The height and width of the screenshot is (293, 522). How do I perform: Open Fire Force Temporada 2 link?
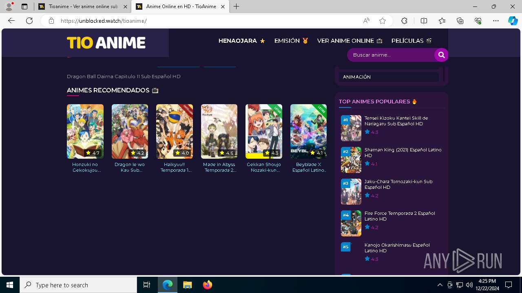(x=400, y=216)
